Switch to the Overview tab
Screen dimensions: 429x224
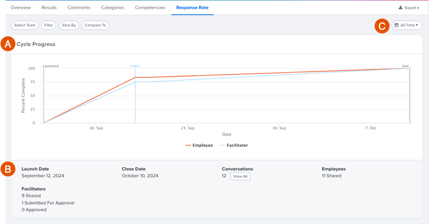(21, 7)
